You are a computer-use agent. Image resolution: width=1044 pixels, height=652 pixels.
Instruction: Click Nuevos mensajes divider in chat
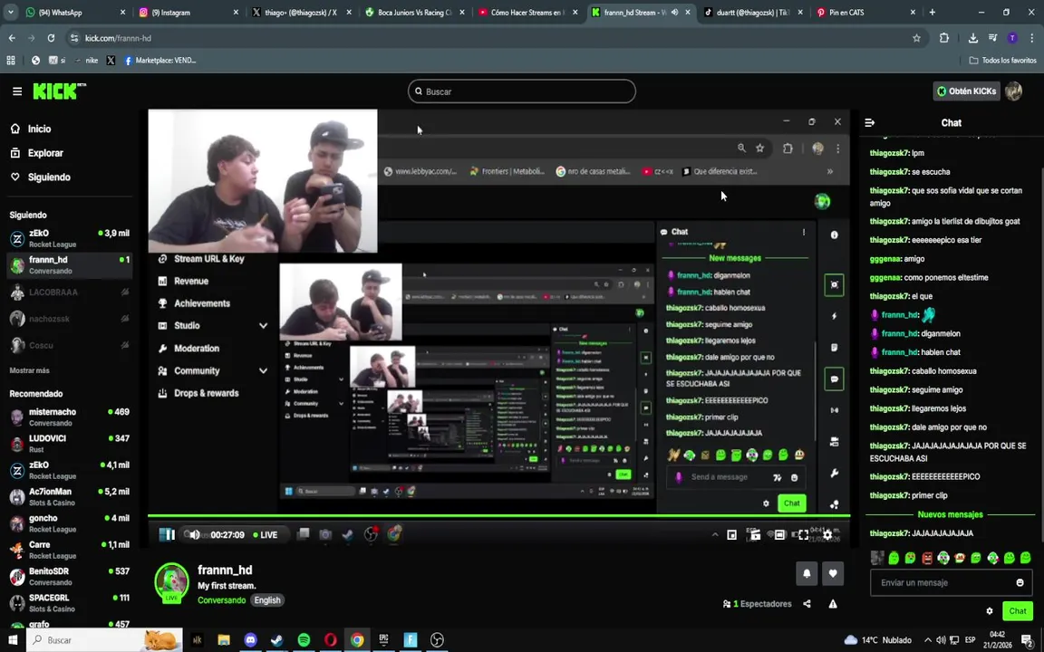click(x=950, y=514)
